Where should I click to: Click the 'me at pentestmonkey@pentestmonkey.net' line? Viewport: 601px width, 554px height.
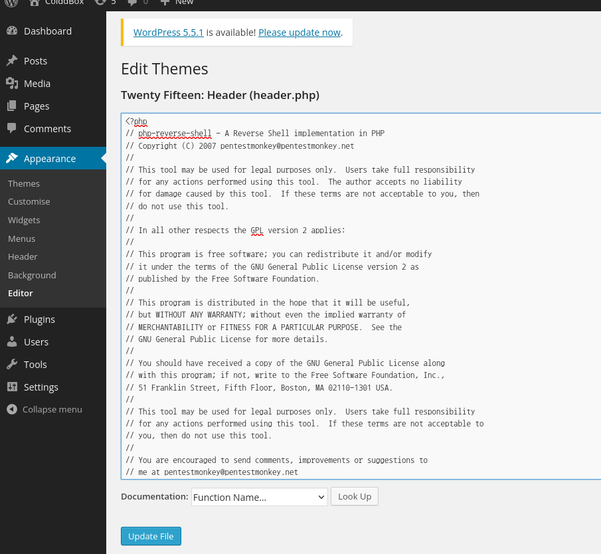[x=212, y=472]
